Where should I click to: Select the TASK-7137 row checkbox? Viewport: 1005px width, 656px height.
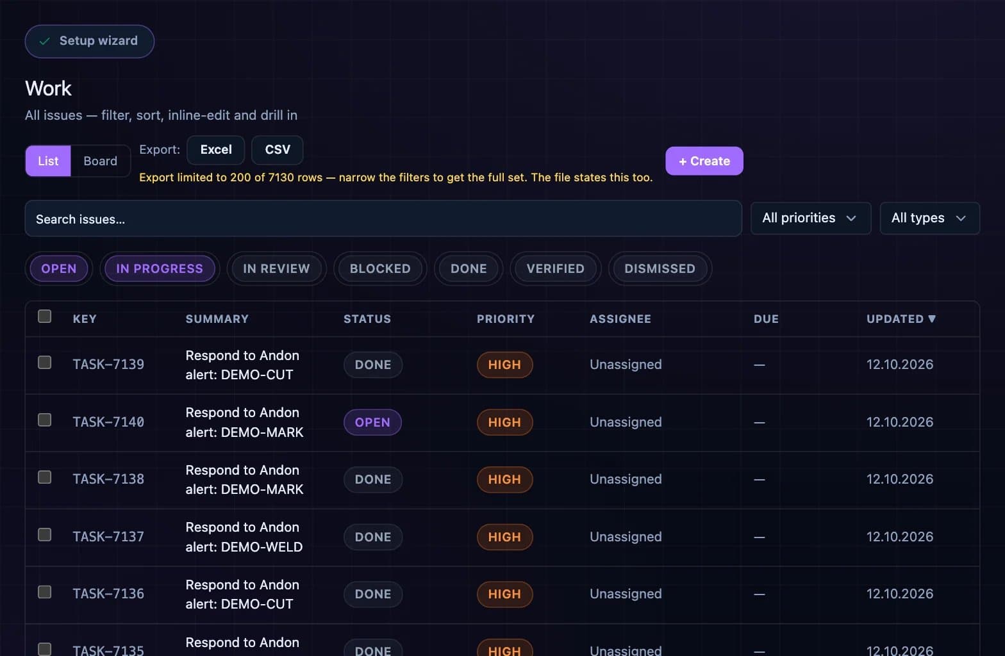pos(45,535)
